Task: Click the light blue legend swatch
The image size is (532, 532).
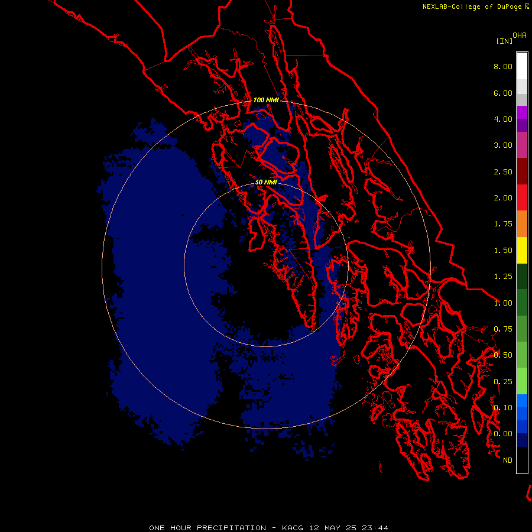Action: click(x=522, y=401)
